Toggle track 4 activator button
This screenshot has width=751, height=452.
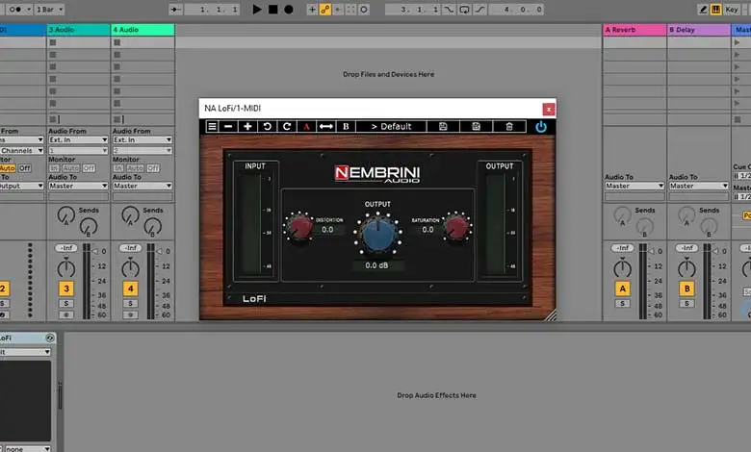[130, 289]
